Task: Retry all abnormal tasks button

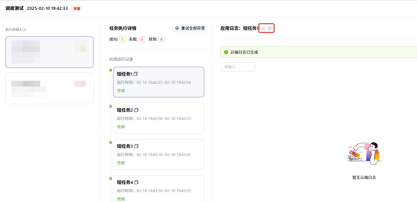Action: point(190,28)
